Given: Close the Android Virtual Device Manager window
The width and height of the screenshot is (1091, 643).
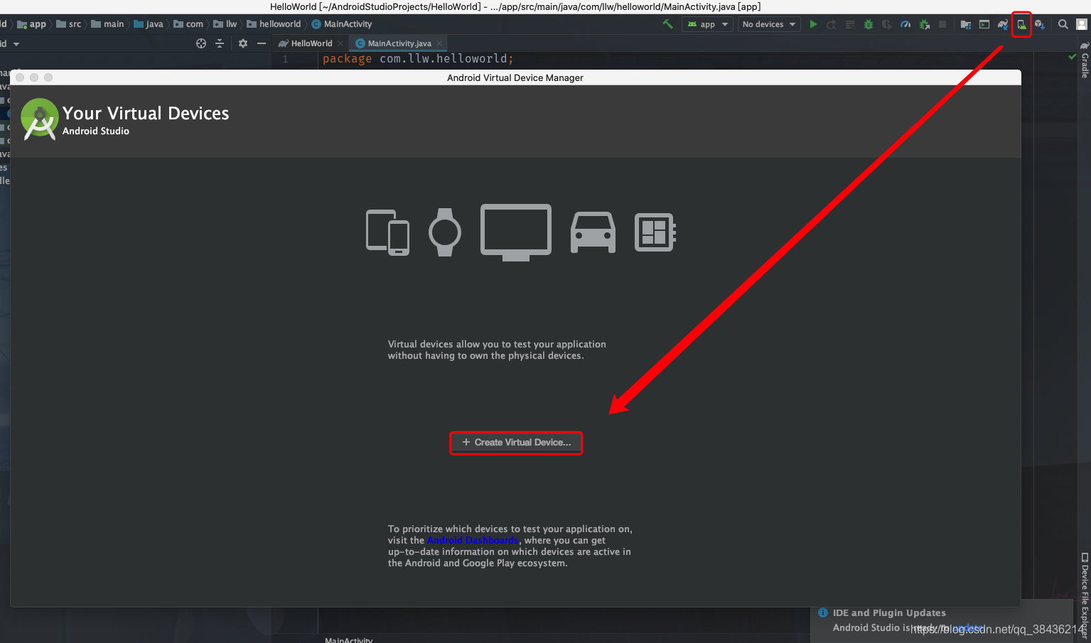Looking at the screenshot, I should [20, 77].
